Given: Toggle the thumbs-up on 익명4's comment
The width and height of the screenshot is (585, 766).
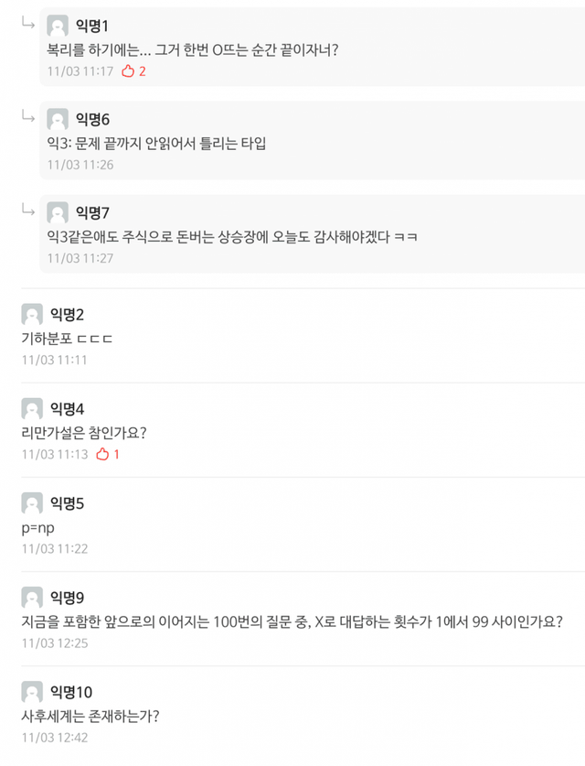Looking at the screenshot, I should click(x=102, y=454).
